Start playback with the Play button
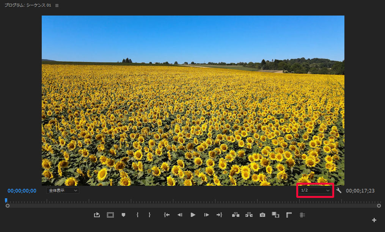385x232 pixels. coord(193,215)
